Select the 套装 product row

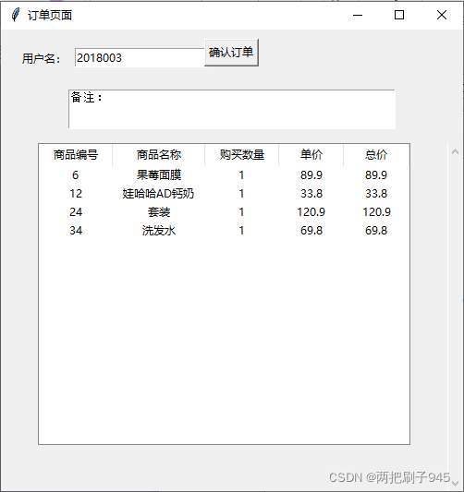224,212
